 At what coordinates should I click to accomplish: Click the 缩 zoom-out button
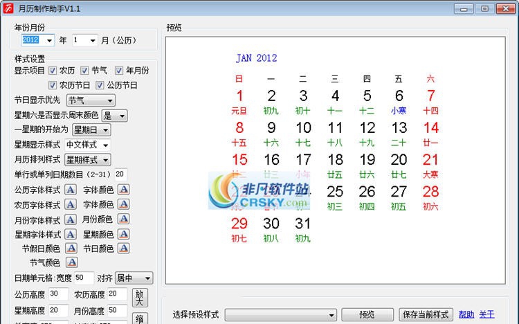[x=140, y=318]
